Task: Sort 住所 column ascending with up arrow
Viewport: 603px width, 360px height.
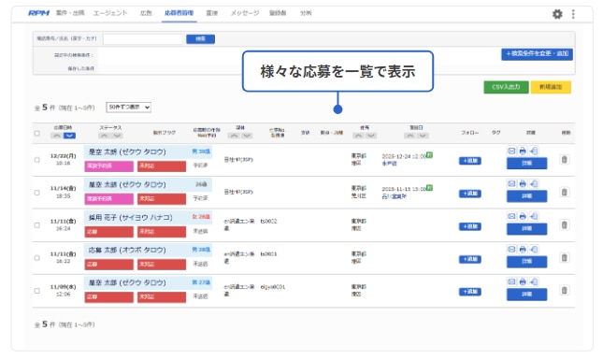Action: (358, 136)
